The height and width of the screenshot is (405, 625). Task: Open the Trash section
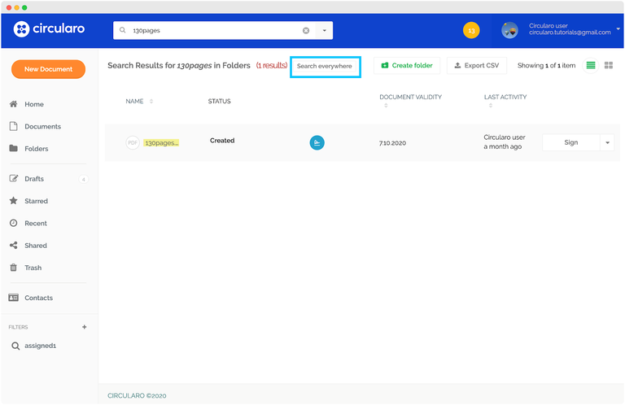(x=33, y=268)
